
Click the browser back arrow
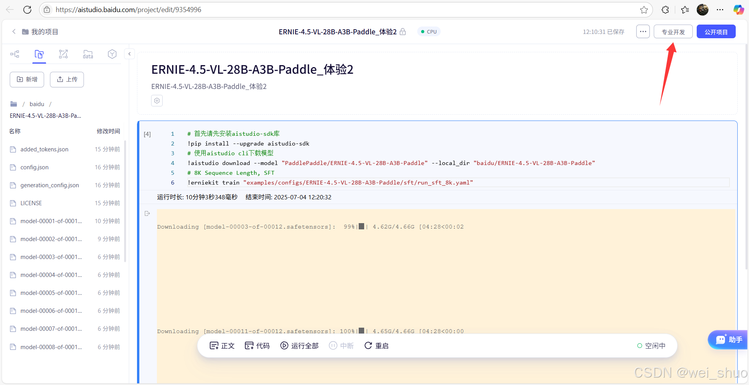(10, 10)
